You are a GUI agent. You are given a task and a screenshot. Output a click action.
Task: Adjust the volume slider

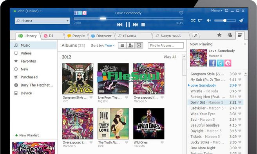pos(225,20)
